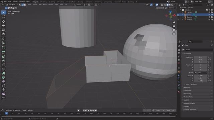Disable Sphere in renders camera icon
Viewport: 214px width, 120px height.
(212, 20)
